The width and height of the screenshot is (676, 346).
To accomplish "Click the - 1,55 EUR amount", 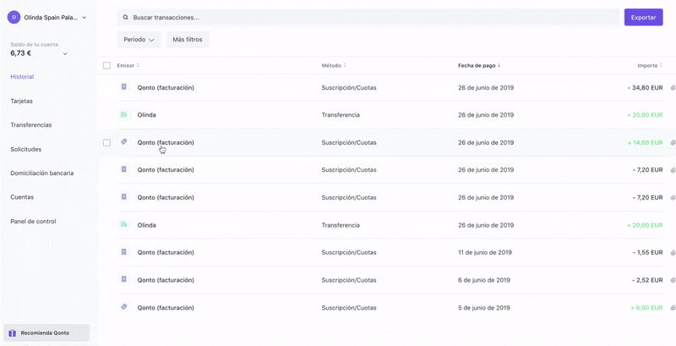I will [x=647, y=252].
